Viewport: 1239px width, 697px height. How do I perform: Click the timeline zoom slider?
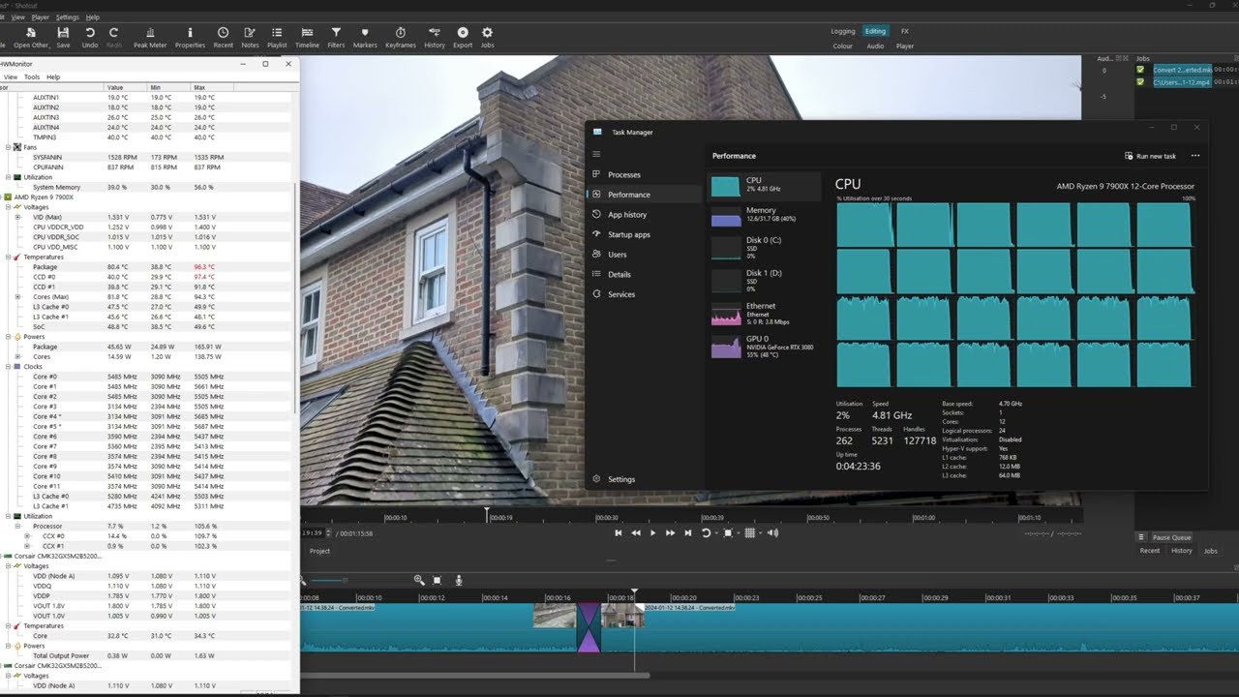(x=329, y=580)
